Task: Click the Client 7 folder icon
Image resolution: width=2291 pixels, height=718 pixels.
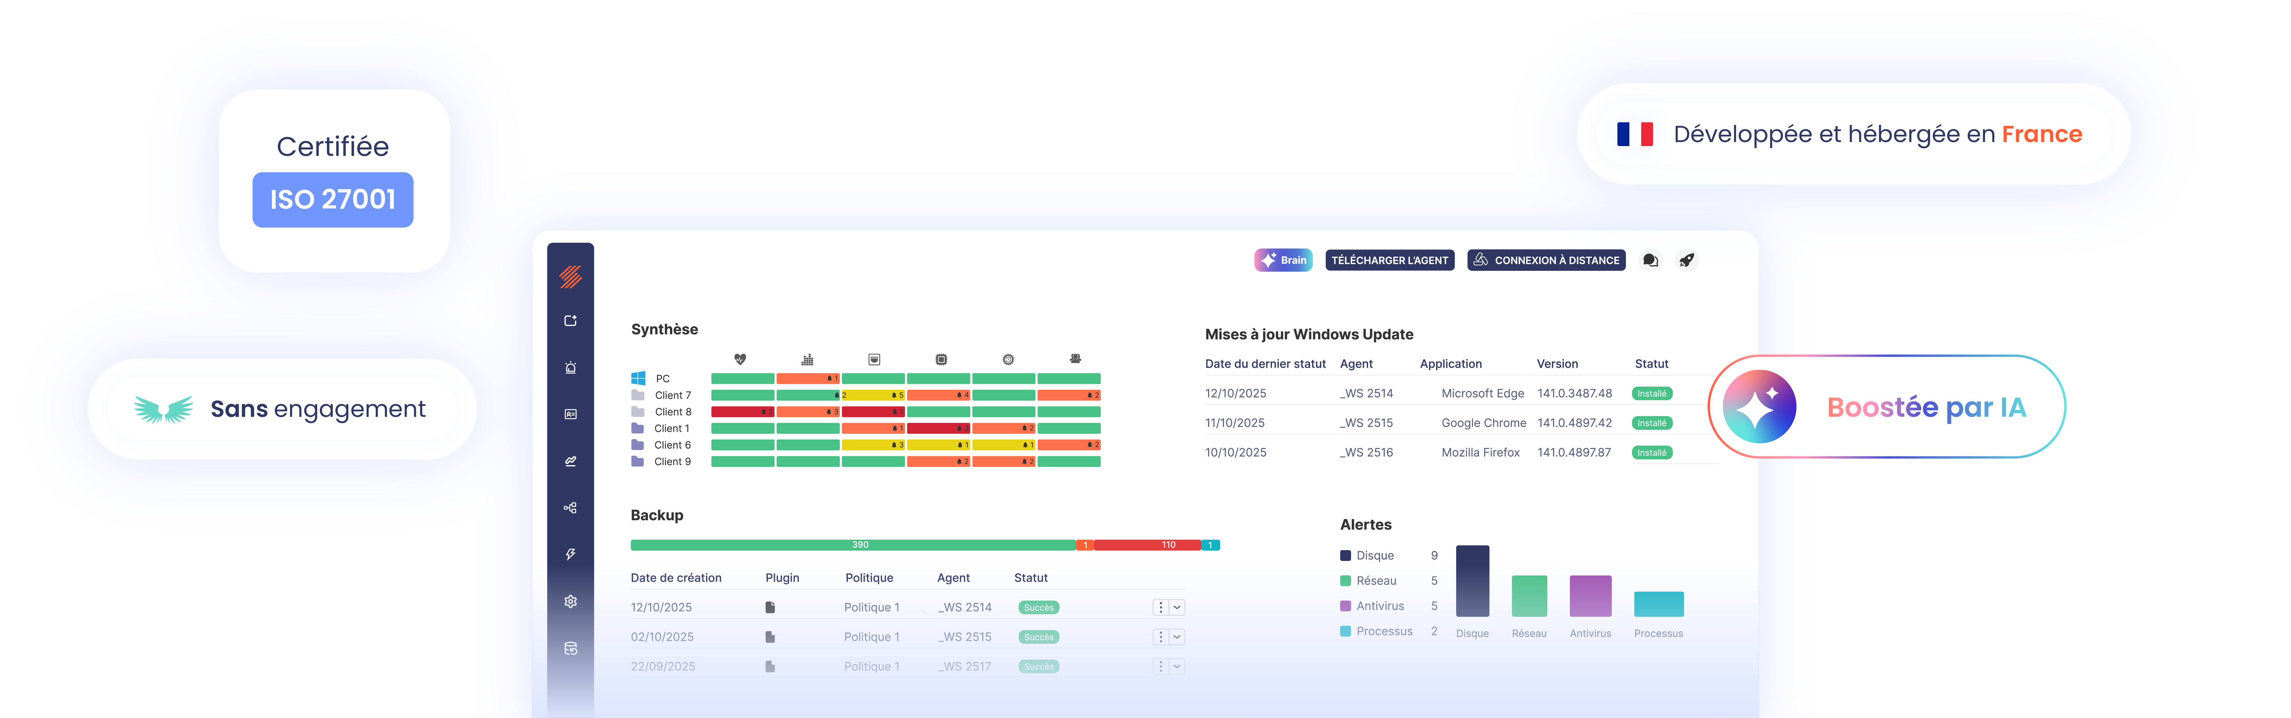Action: (x=638, y=395)
